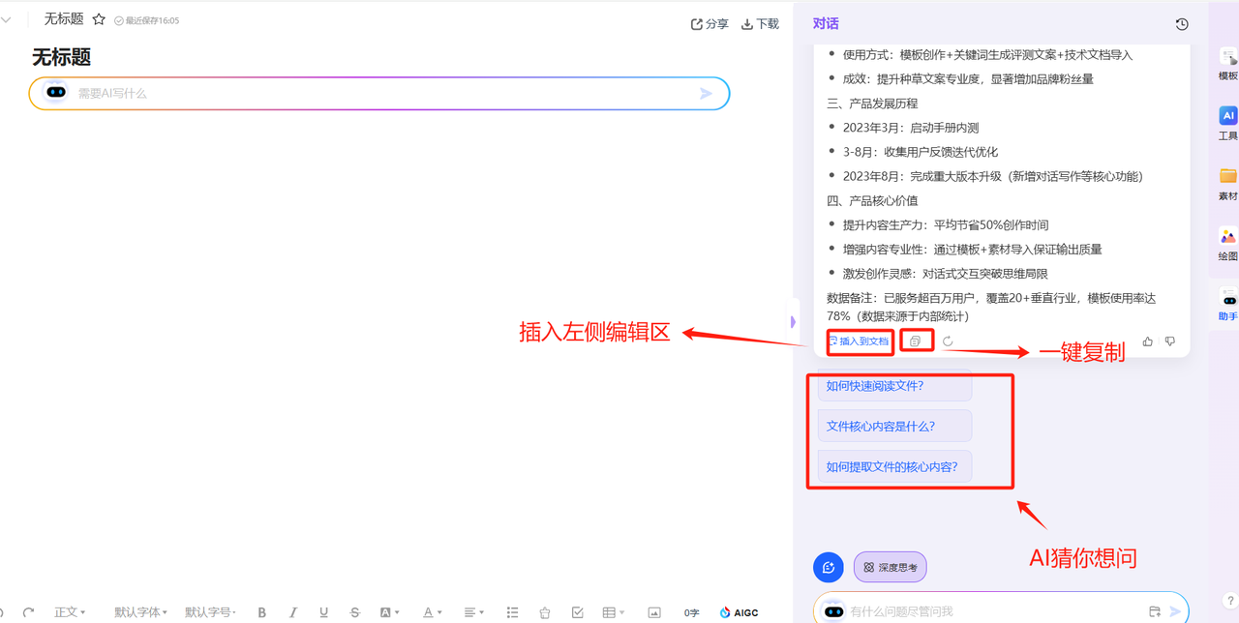Open the 默认字号 font size dropdown
The image size is (1239, 623).
[x=211, y=612]
